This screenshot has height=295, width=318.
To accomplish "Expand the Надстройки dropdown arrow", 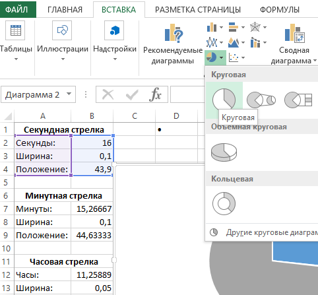I will (x=115, y=59).
